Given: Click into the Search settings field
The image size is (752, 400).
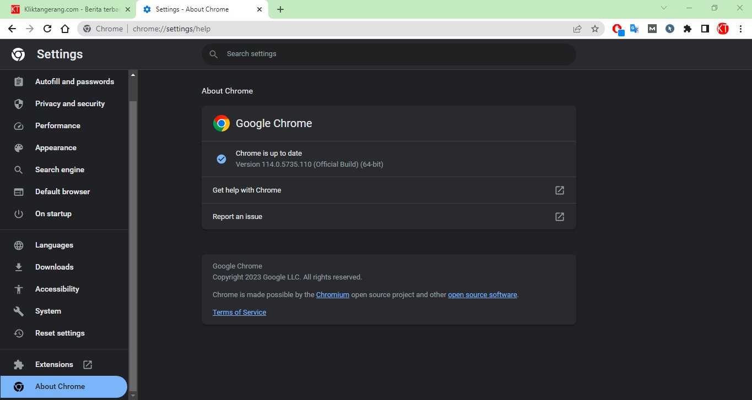Looking at the screenshot, I should [389, 54].
